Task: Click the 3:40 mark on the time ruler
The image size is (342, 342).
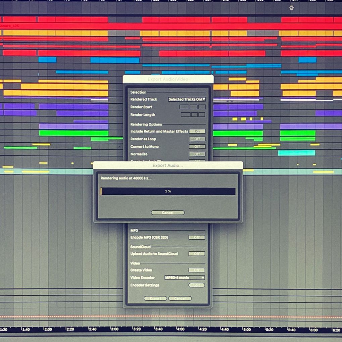Action: pyautogui.click(x=158, y=329)
